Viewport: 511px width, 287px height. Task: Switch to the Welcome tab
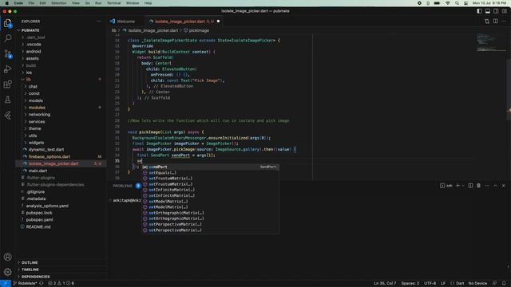click(x=126, y=22)
